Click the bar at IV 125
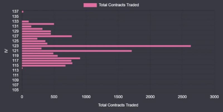This screenshot has height=112, width=223. click(33, 41)
